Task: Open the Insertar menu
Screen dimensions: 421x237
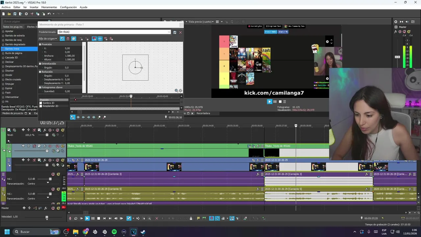Action: [34, 7]
